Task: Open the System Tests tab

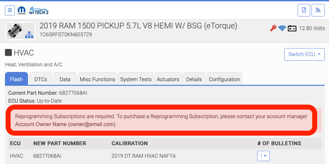Action: coord(136,79)
